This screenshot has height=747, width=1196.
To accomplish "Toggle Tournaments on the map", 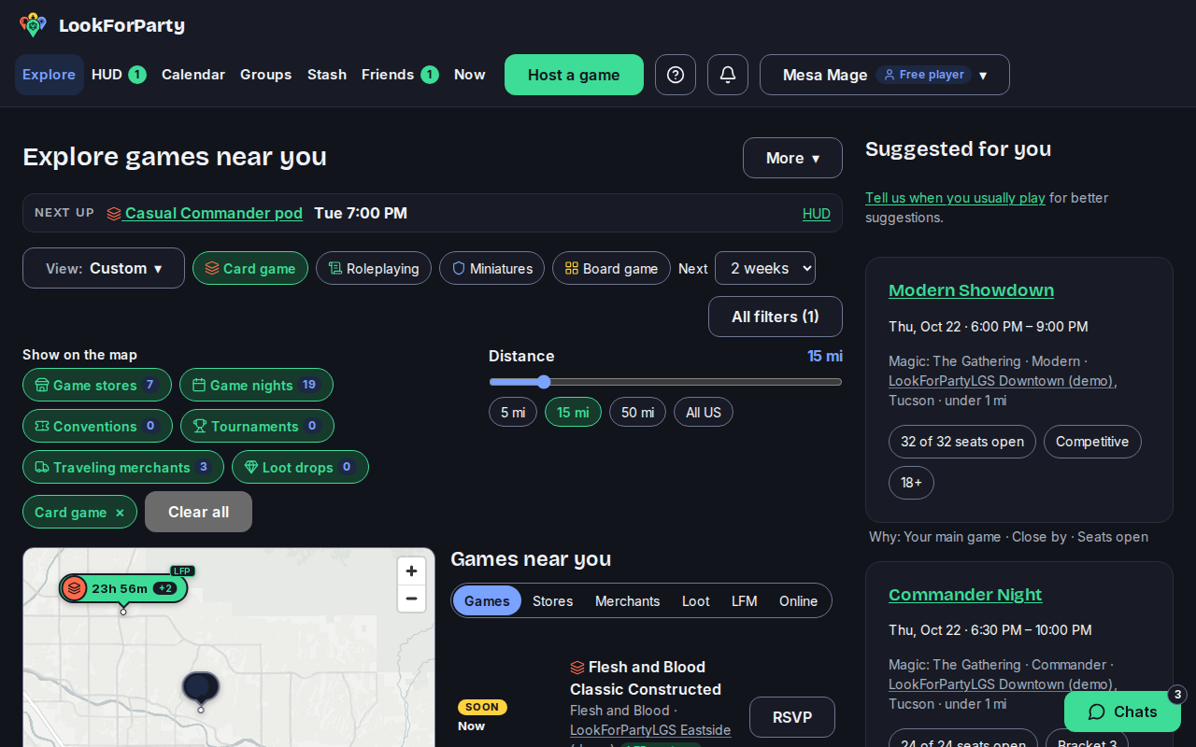I will 257,426.
